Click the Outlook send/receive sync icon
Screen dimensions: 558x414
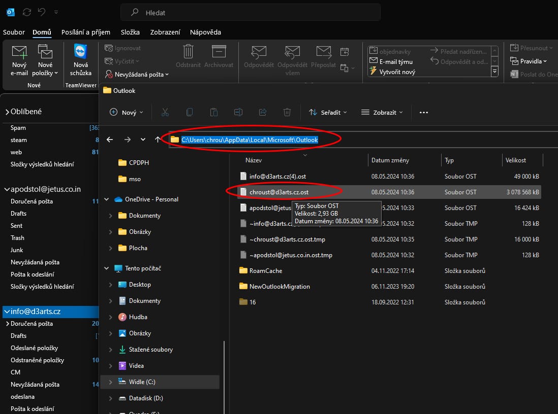[27, 13]
